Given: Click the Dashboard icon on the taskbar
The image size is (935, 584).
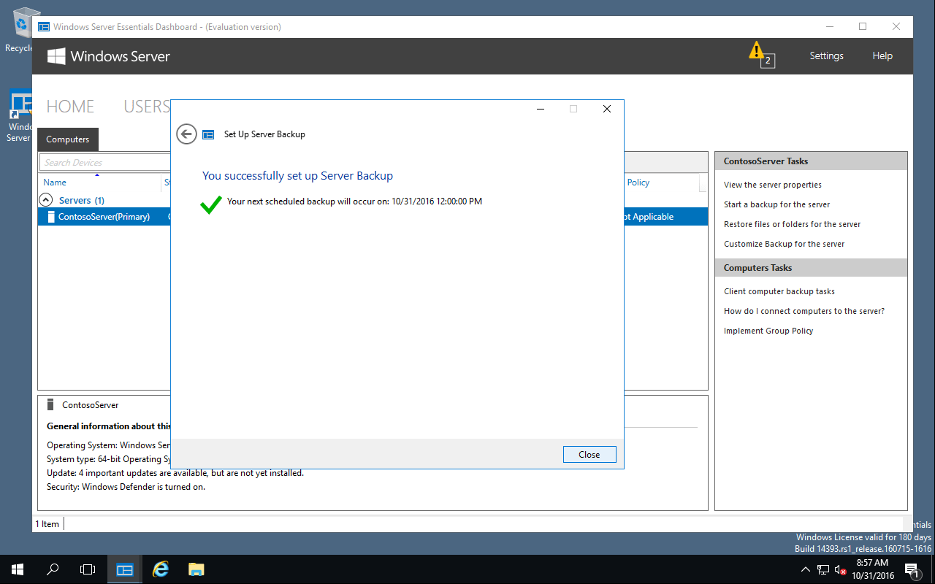Looking at the screenshot, I should coord(125,569).
